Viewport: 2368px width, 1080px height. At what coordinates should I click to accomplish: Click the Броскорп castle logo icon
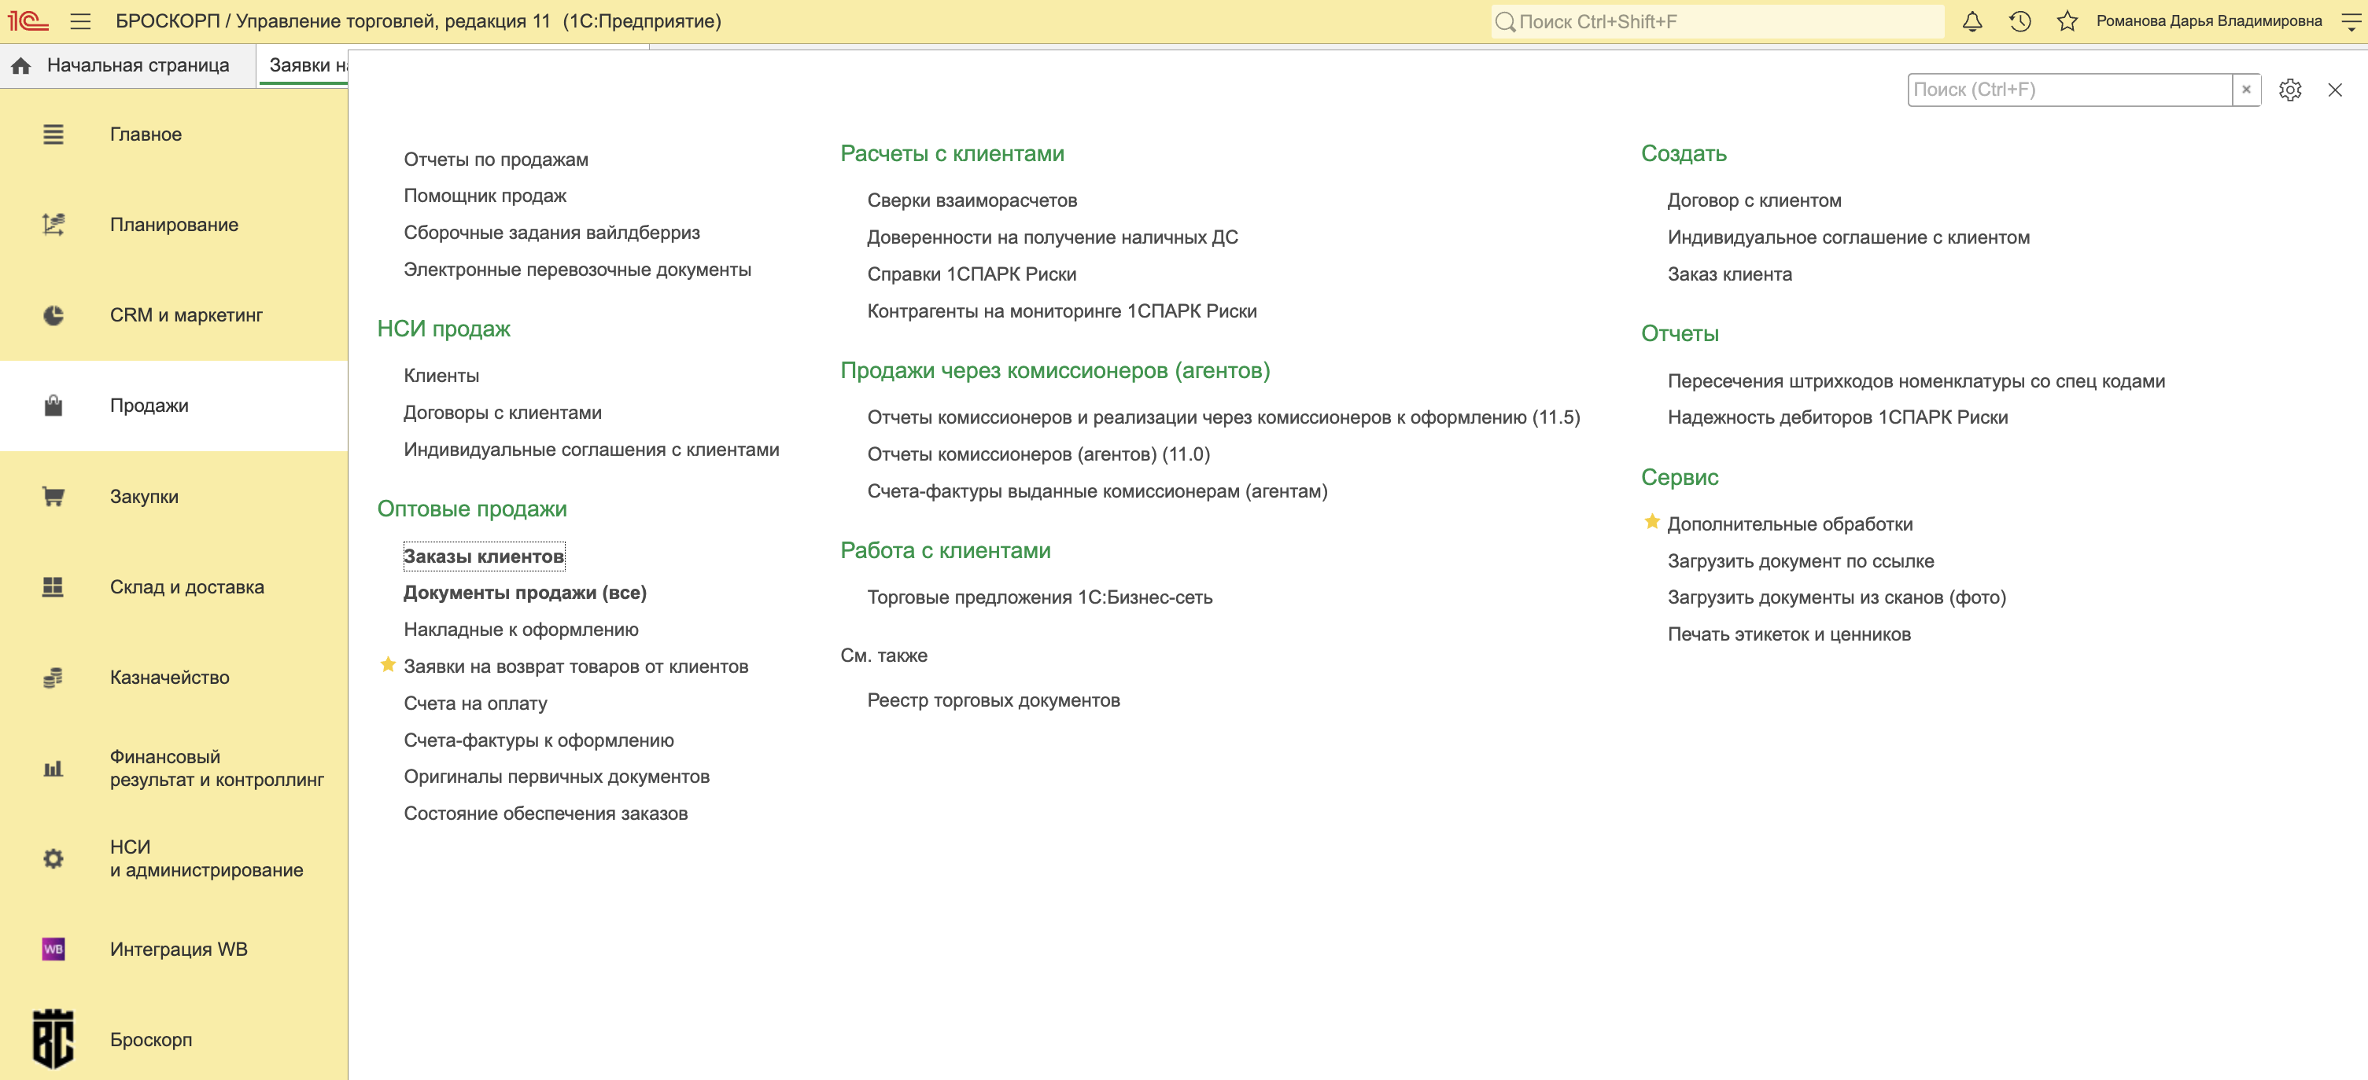pyautogui.click(x=53, y=1038)
